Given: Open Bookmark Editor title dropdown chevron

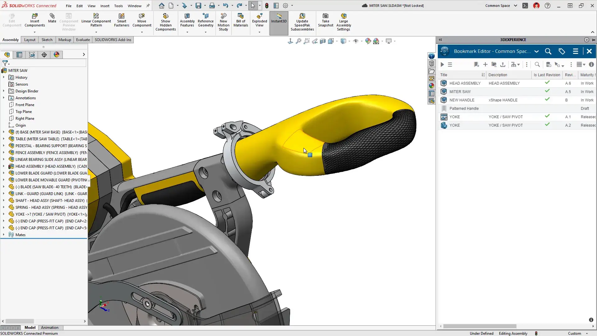Looking at the screenshot, I should pos(537,51).
